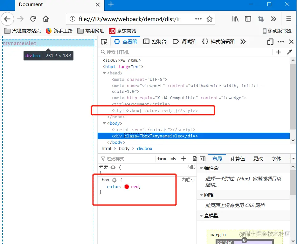Screen dimensions: 297x244
Task: Reload the current page
Action: (x=33, y=19)
